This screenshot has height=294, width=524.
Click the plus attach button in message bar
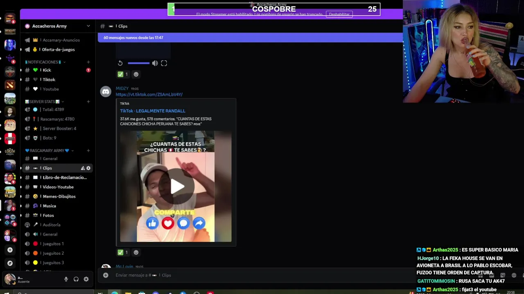coord(106,275)
